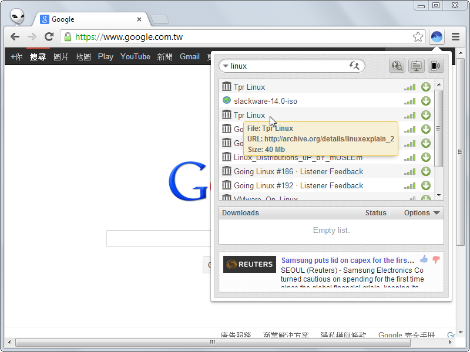
Task: Click the Status column header
Action: tap(375, 213)
